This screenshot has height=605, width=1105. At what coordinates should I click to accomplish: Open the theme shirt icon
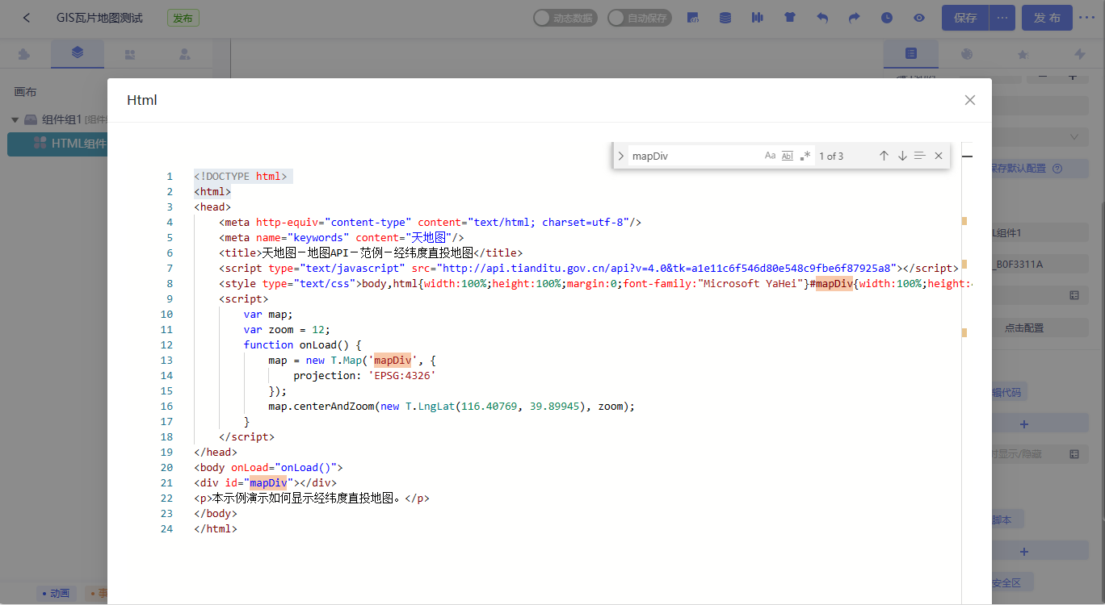click(x=790, y=18)
